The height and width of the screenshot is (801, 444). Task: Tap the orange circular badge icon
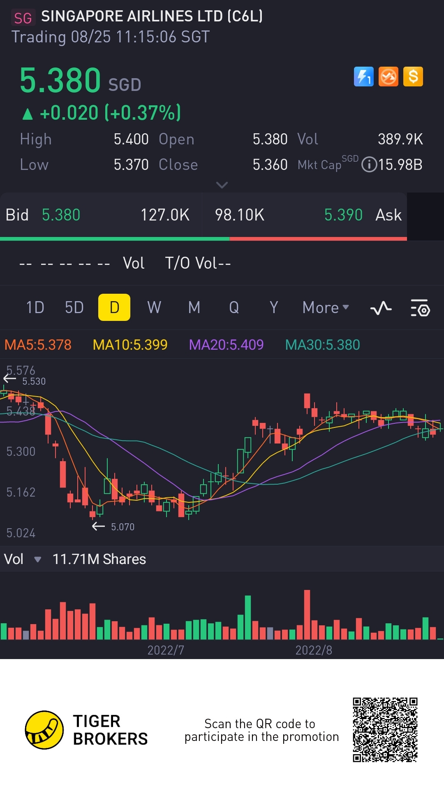click(x=388, y=77)
